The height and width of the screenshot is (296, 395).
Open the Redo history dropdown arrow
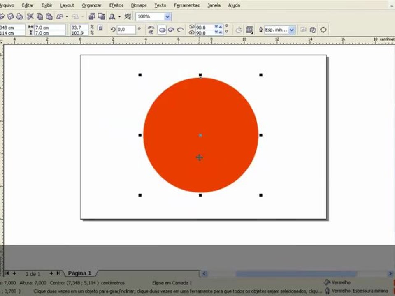pos(82,17)
